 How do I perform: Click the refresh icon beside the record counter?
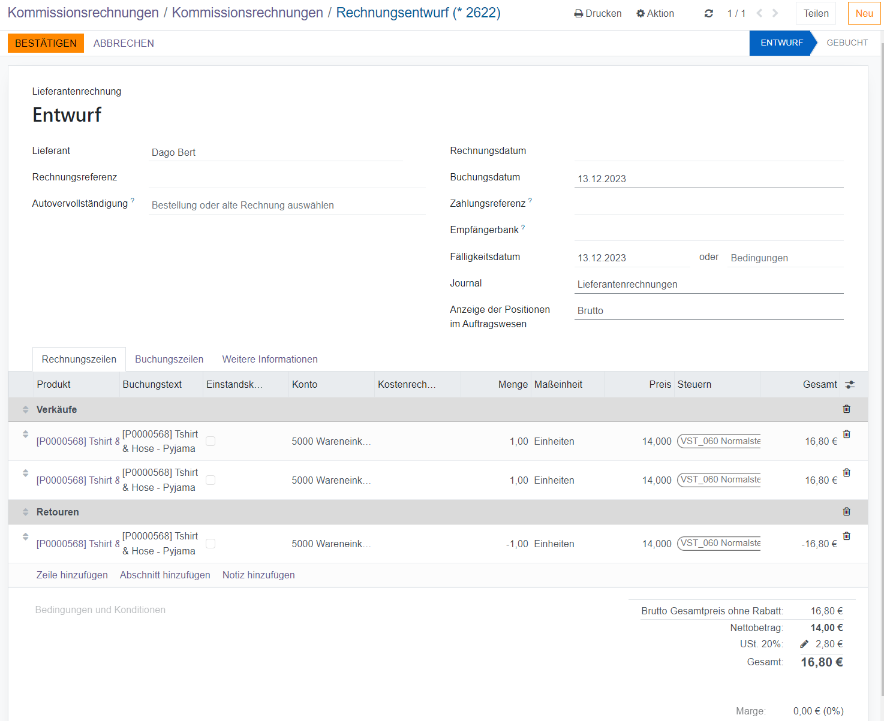[708, 13]
